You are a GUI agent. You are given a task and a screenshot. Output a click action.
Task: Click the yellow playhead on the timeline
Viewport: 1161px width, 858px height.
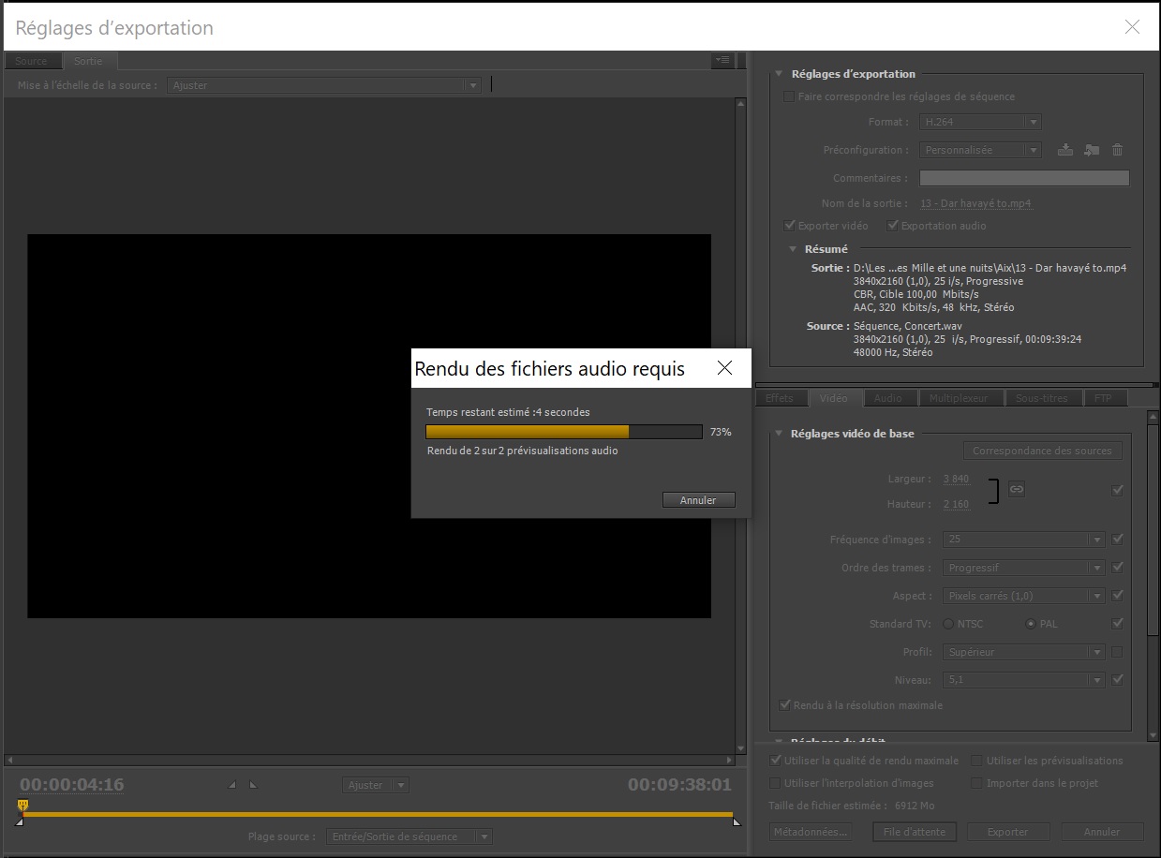pyautogui.click(x=22, y=806)
